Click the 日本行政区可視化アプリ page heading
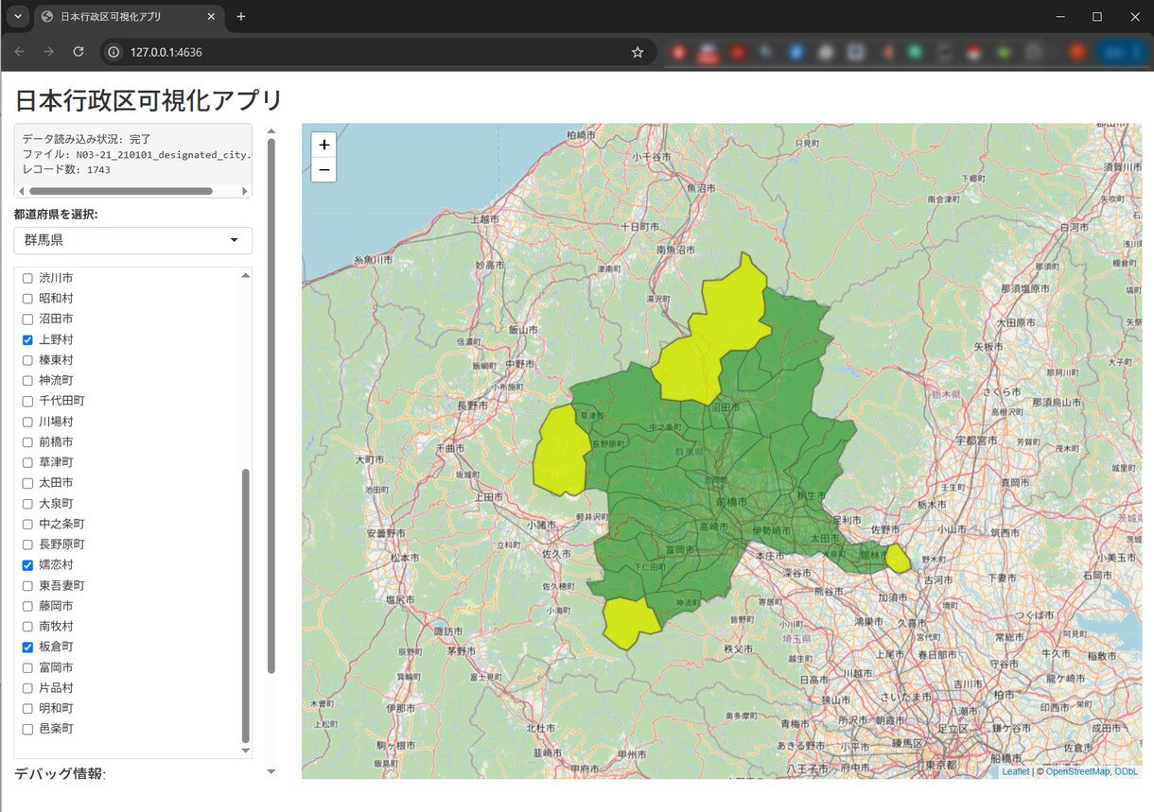Viewport: 1154px width, 812px height. point(149,100)
